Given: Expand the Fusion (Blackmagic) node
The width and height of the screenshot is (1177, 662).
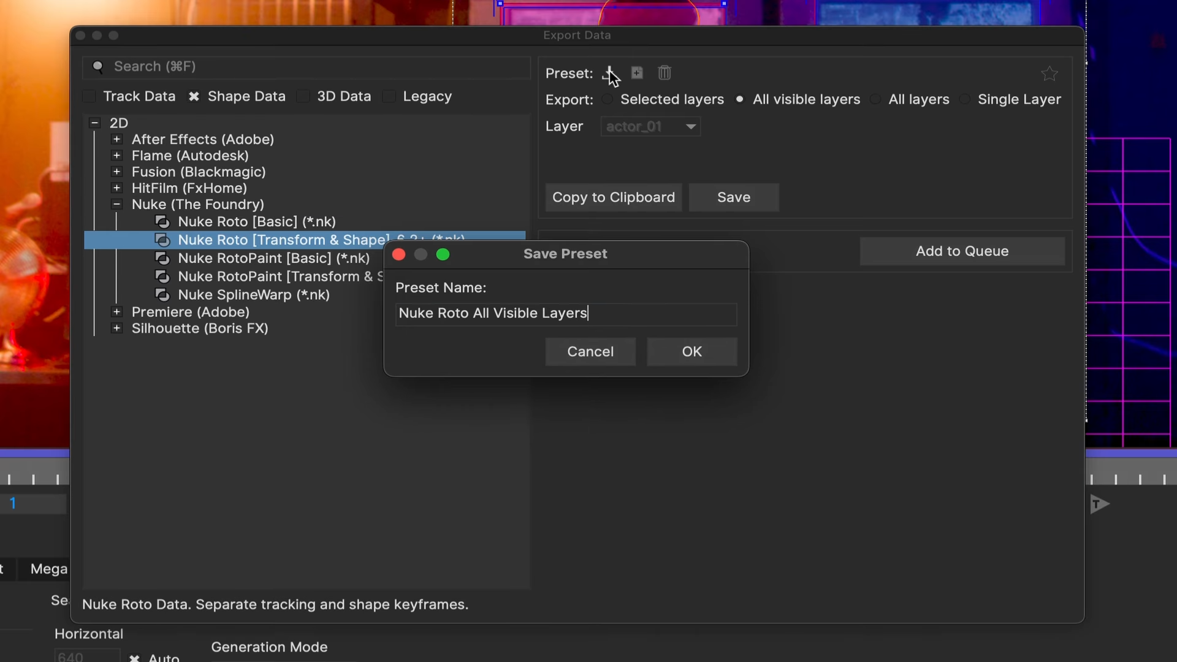Looking at the screenshot, I should (116, 172).
